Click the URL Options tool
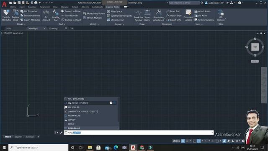The image size is (268, 151). pyautogui.click(x=221, y=15)
